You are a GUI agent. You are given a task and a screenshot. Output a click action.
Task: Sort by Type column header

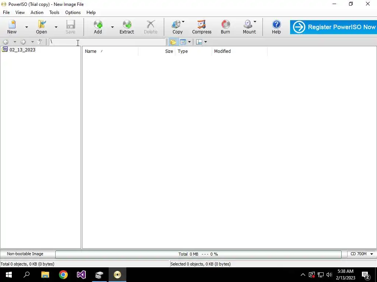pos(193,51)
